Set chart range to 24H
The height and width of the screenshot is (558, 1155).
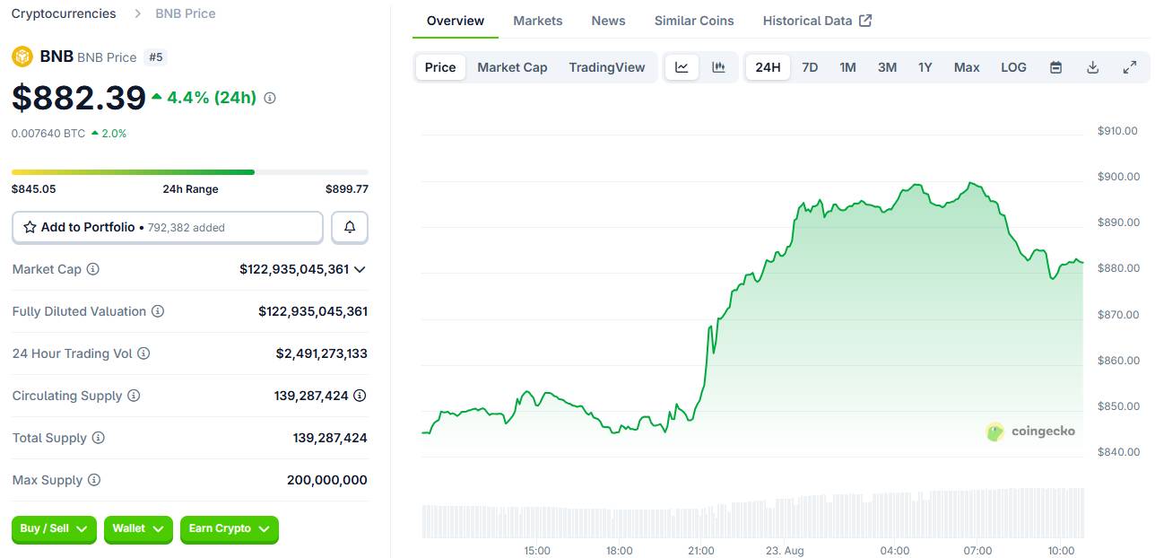(x=768, y=67)
